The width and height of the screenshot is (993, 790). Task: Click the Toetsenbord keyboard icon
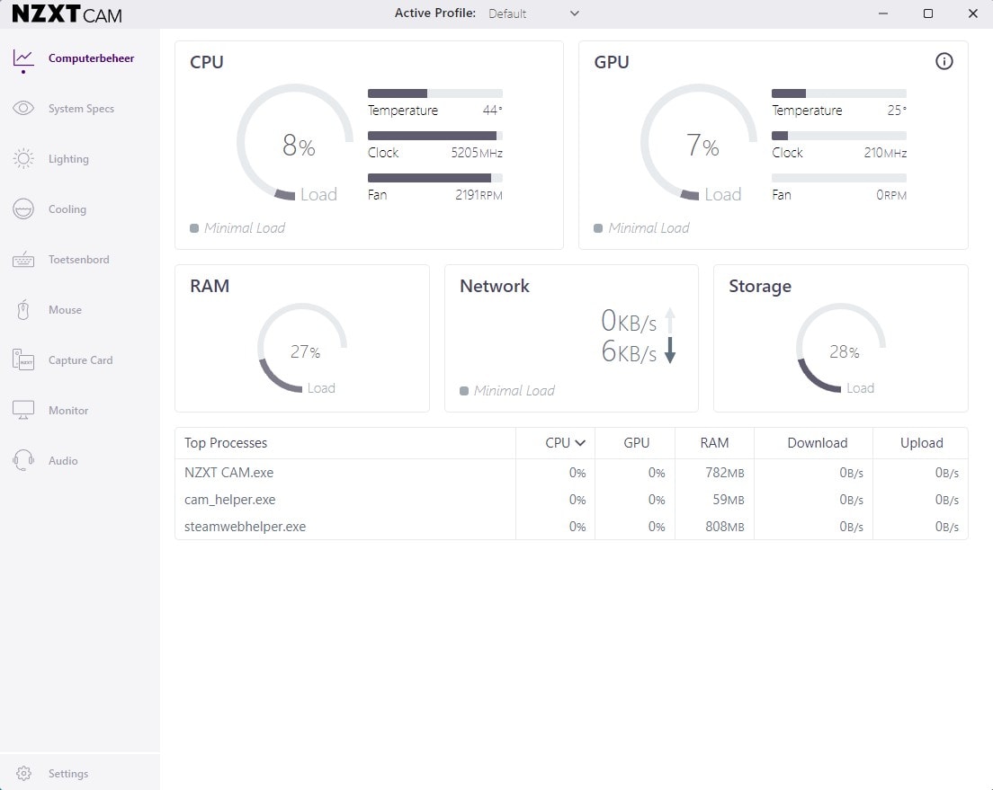tap(23, 260)
